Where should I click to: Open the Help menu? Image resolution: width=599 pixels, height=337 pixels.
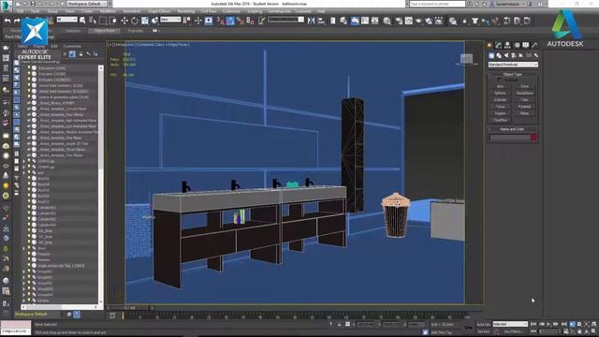pyautogui.click(x=321, y=11)
